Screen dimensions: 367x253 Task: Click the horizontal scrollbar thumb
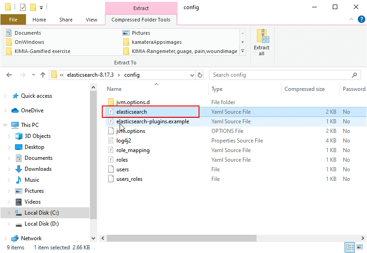182,238
